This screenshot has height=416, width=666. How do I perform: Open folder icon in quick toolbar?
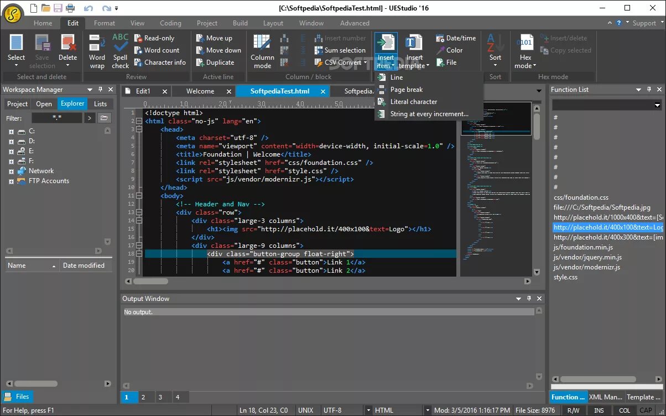coord(46,8)
